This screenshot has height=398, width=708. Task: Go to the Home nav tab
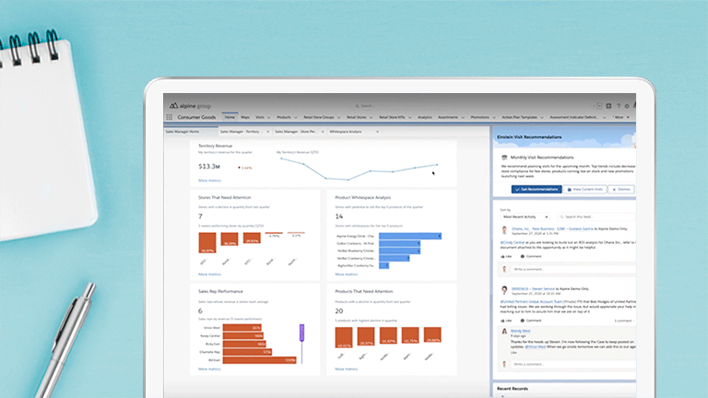230,117
